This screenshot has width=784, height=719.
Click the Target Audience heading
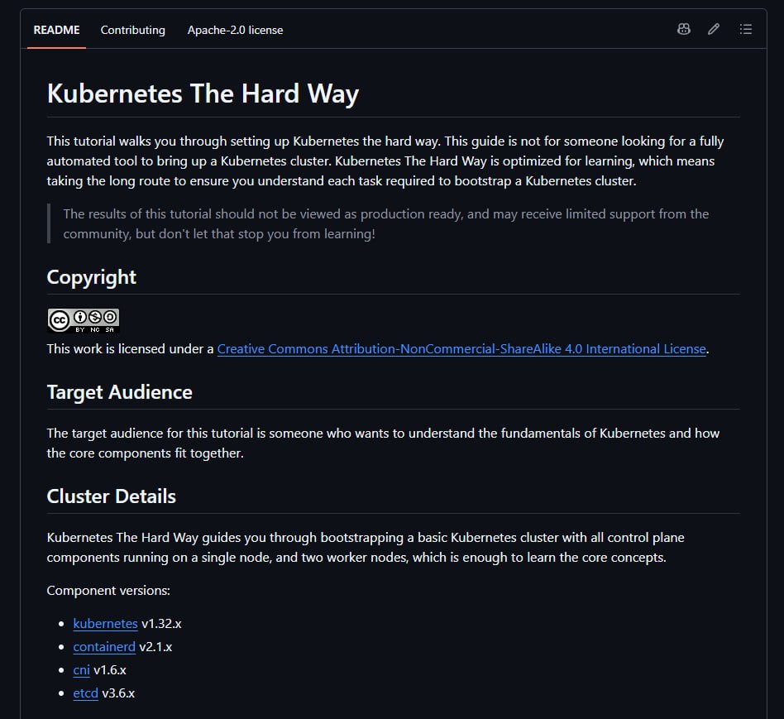click(x=119, y=392)
